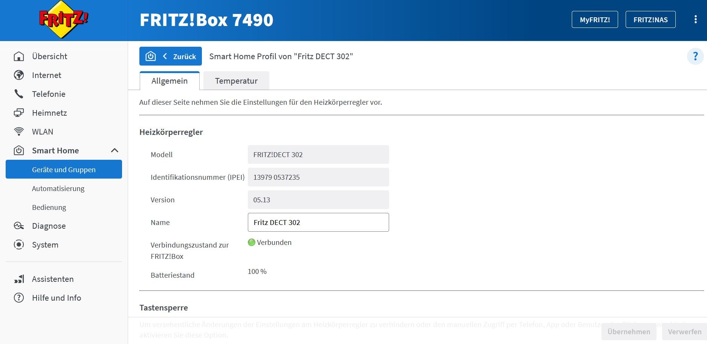The image size is (707, 344).
Task: Click the FRITZ!Box 7490 title
Action: tap(206, 20)
